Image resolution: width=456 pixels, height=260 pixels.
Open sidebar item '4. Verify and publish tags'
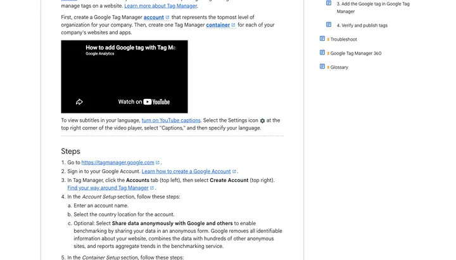(362, 25)
